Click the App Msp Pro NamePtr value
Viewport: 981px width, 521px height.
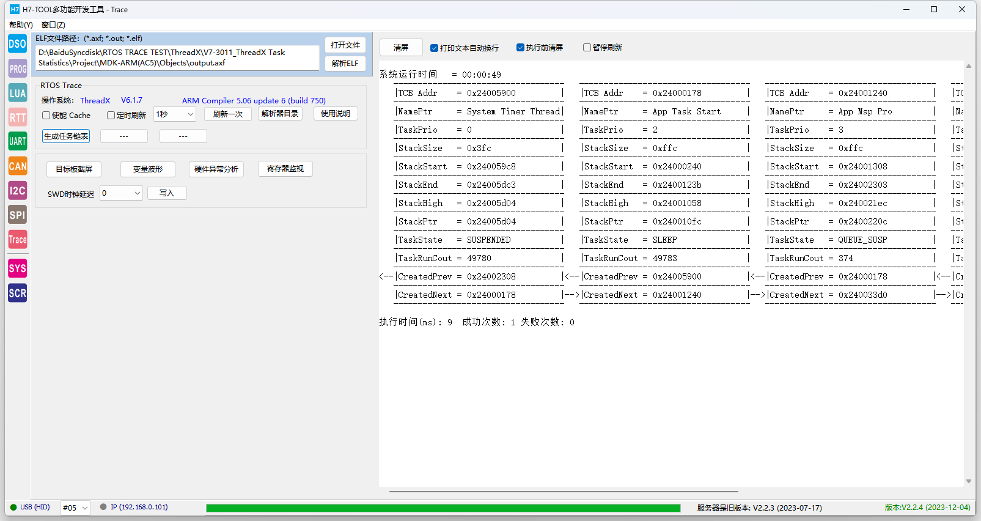tap(865, 111)
